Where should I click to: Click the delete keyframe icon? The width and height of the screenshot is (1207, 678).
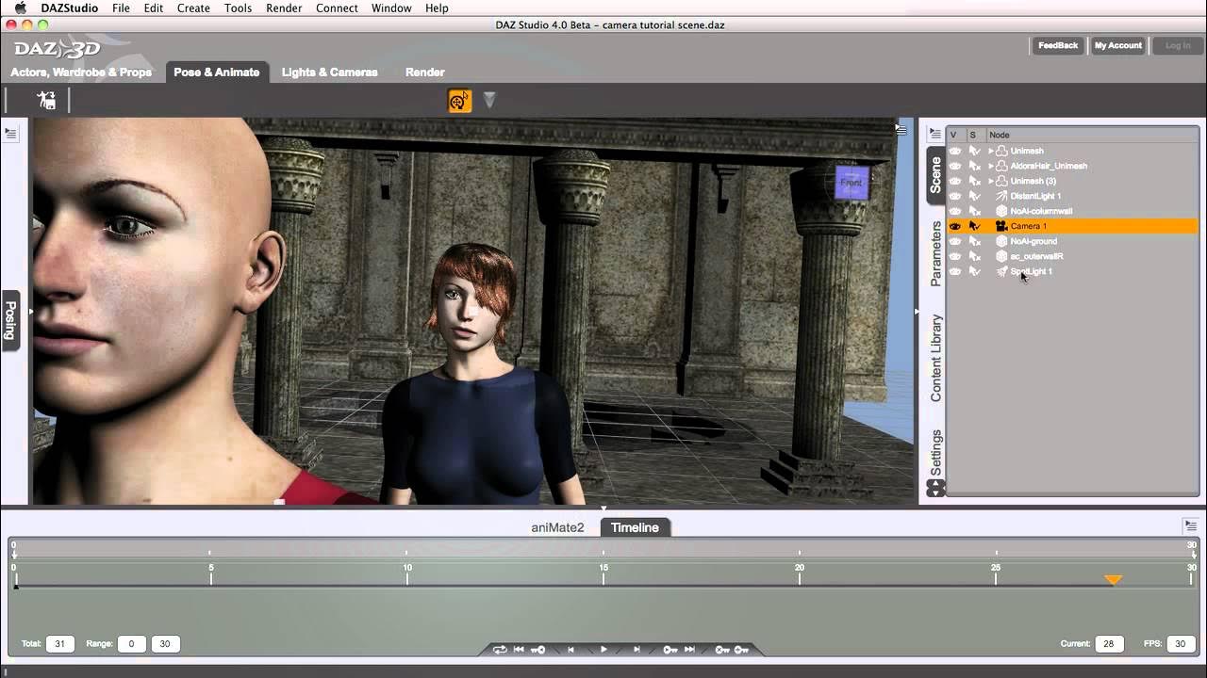pyautogui.click(x=721, y=649)
